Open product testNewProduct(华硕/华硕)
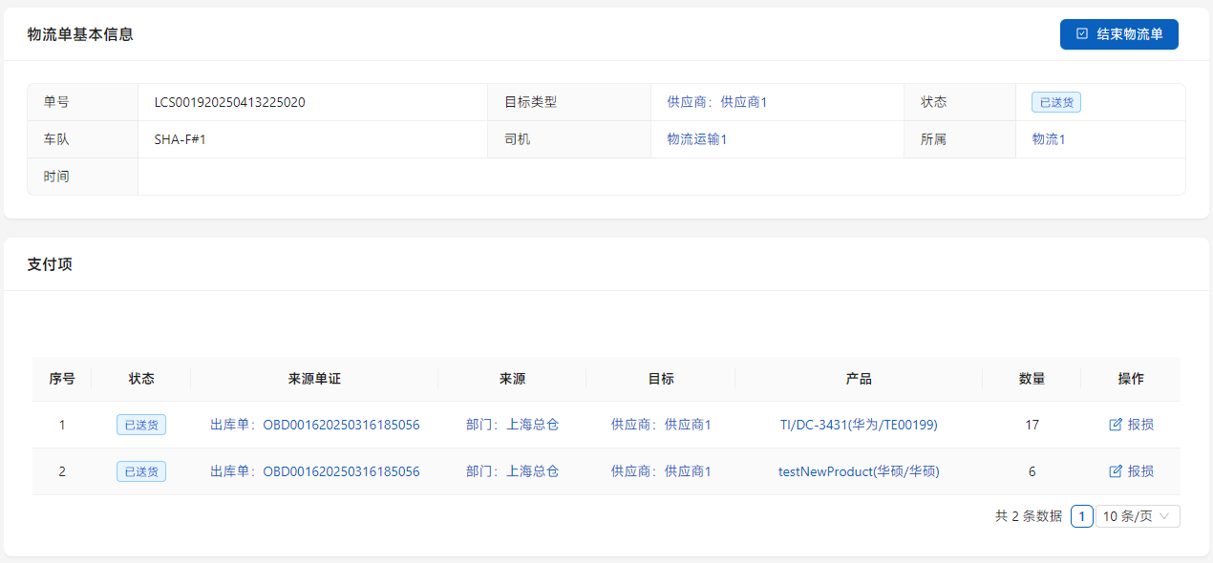The width and height of the screenshot is (1213, 563). (x=859, y=471)
